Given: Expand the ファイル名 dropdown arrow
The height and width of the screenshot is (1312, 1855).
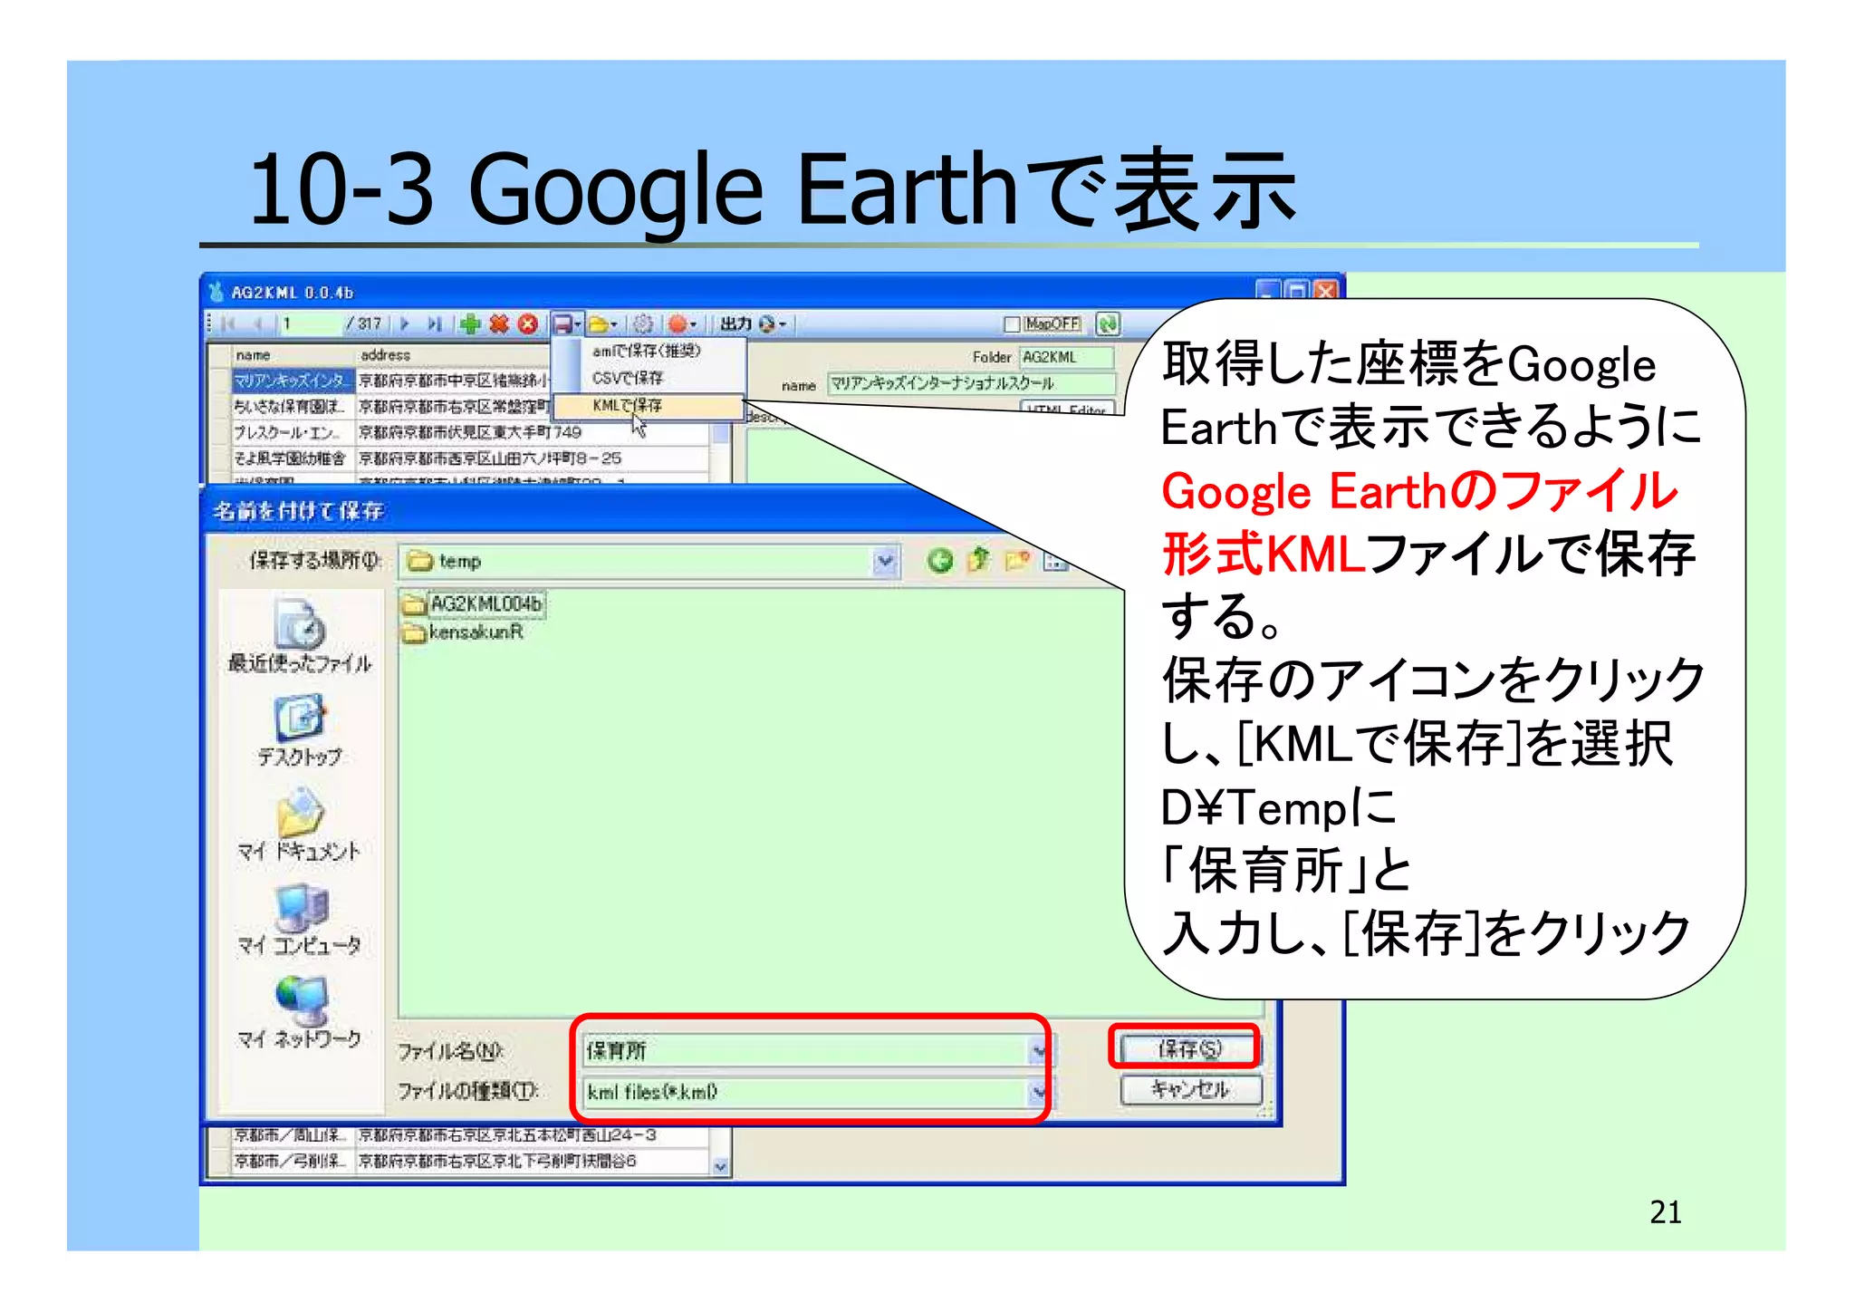Looking at the screenshot, I should [x=1038, y=1051].
